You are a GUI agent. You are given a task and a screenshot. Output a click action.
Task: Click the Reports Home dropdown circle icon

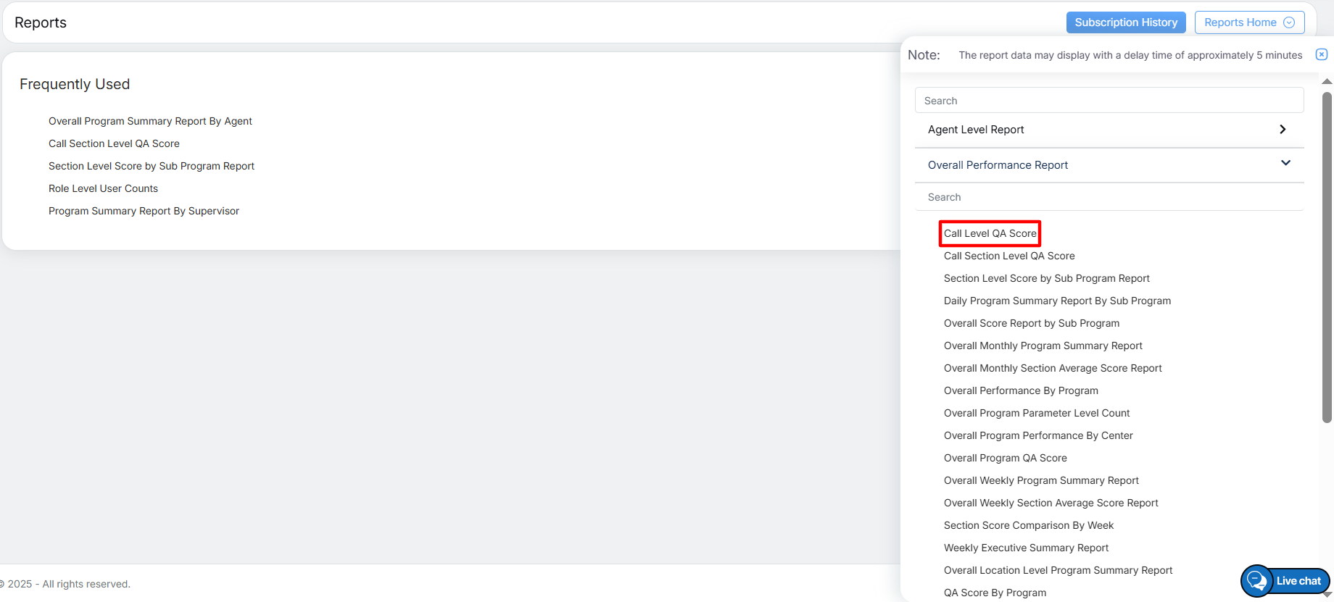[x=1289, y=22]
